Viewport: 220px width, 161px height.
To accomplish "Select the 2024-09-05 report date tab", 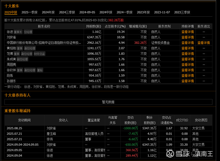I will click(87, 12).
